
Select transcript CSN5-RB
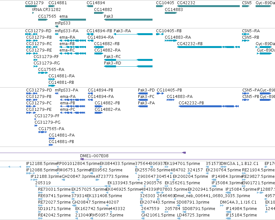250,37
